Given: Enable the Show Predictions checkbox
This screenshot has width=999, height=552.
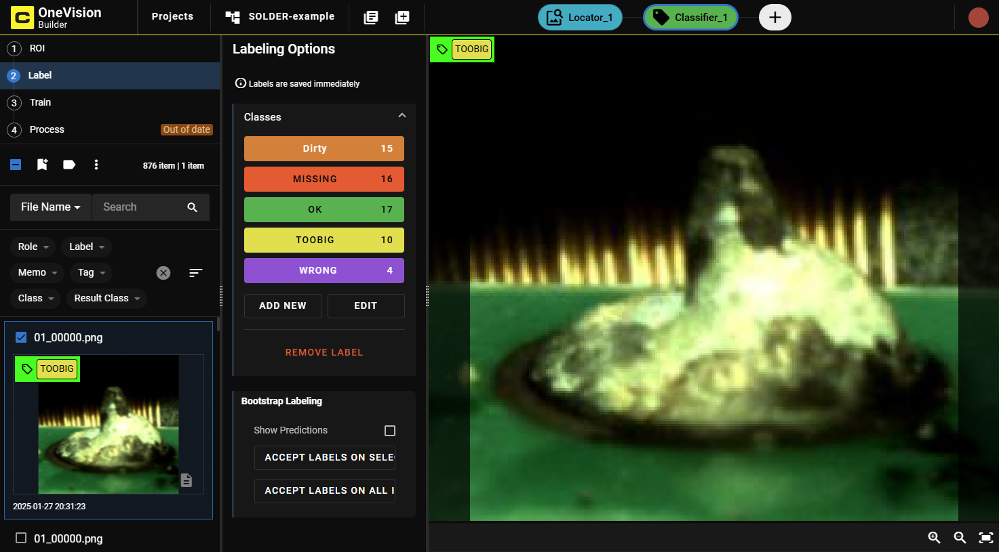Looking at the screenshot, I should [x=390, y=431].
